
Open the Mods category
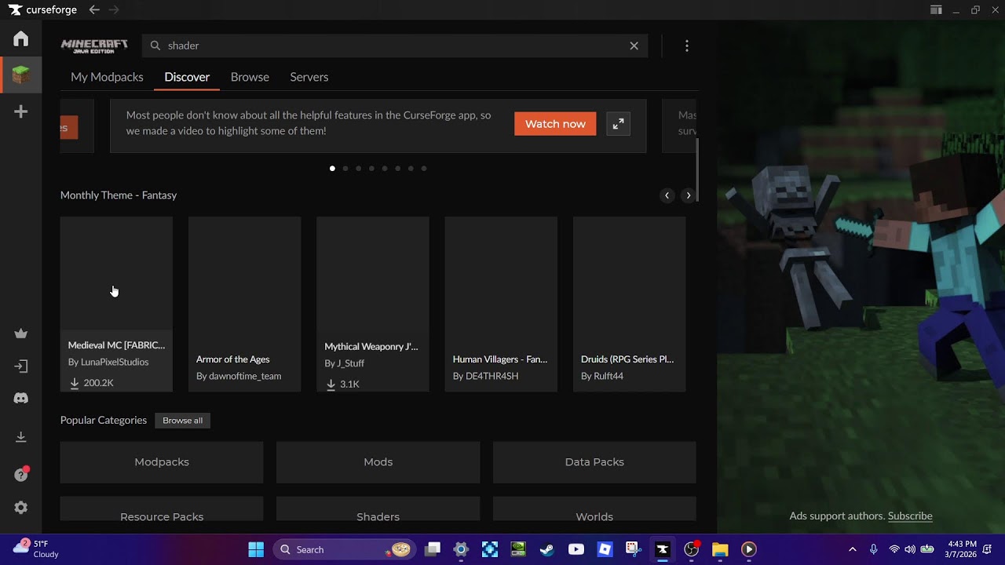pos(378,462)
